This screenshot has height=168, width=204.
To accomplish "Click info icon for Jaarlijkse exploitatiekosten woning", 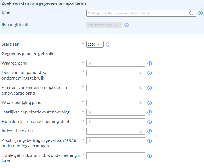I will 150,112.
